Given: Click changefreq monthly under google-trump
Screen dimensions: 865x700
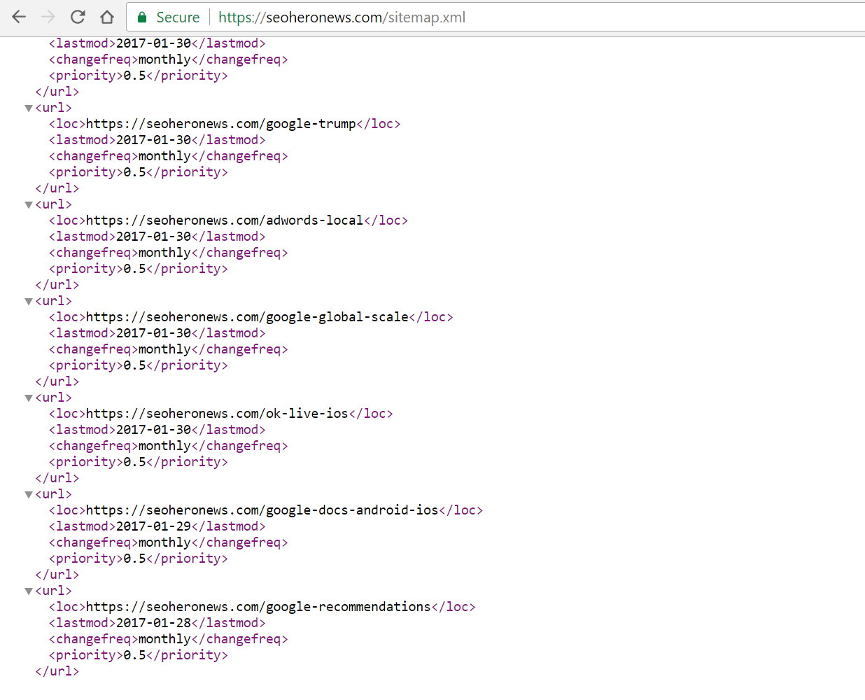Looking at the screenshot, I should [x=164, y=156].
